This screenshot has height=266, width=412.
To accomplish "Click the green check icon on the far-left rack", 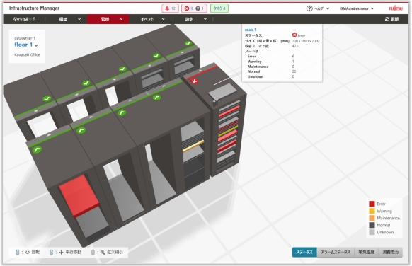I will 47,99.
